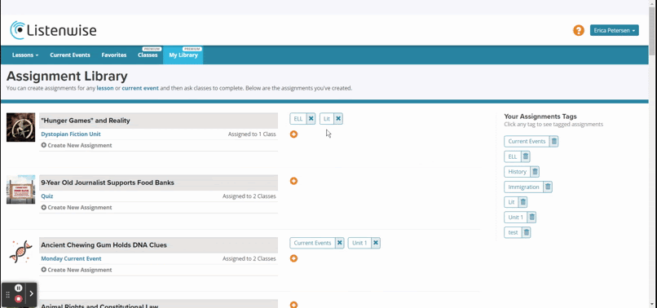Add a tag to the 9-Year Old Journalist lesson
Image resolution: width=657 pixels, height=308 pixels.
293,181
